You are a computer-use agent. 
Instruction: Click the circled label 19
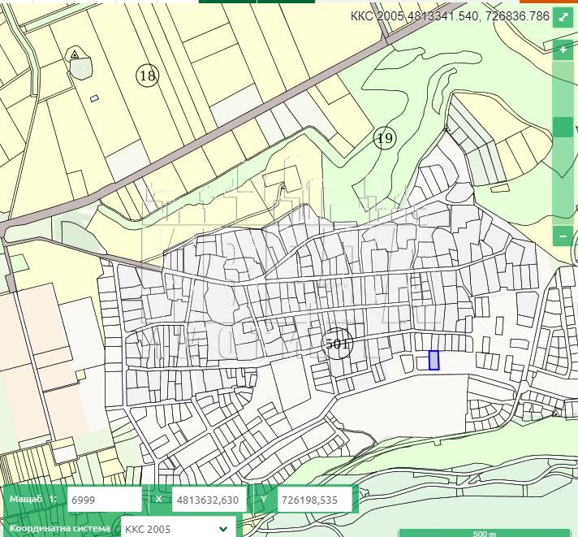click(385, 138)
